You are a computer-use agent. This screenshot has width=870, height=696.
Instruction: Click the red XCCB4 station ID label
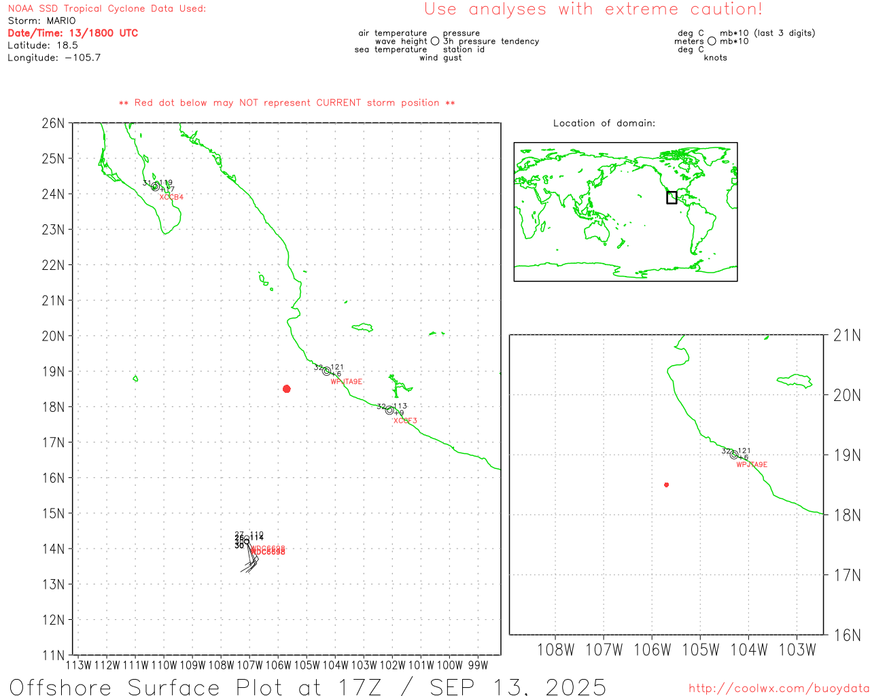point(171,197)
